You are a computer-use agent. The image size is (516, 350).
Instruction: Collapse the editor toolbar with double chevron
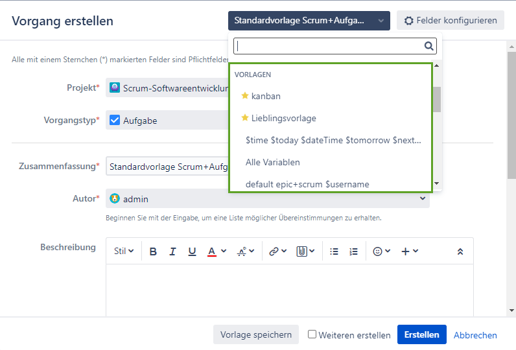point(460,251)
